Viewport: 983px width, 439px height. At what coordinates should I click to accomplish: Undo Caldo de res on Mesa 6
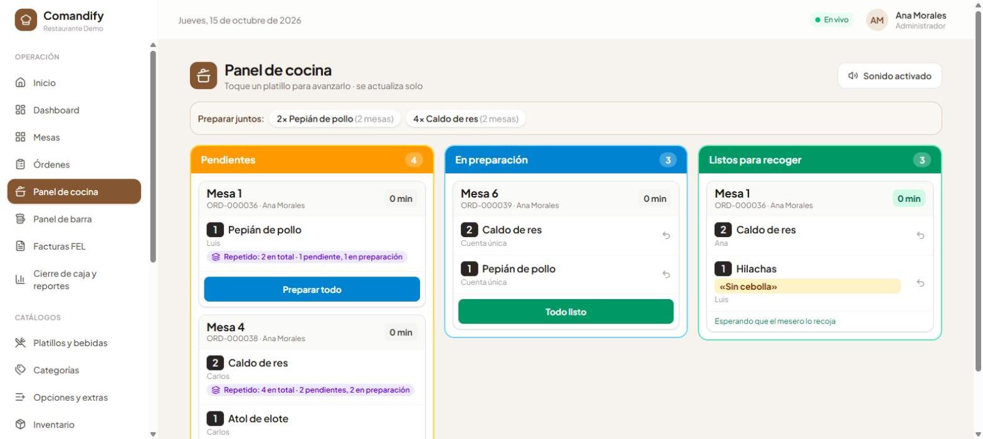point(666,236)
